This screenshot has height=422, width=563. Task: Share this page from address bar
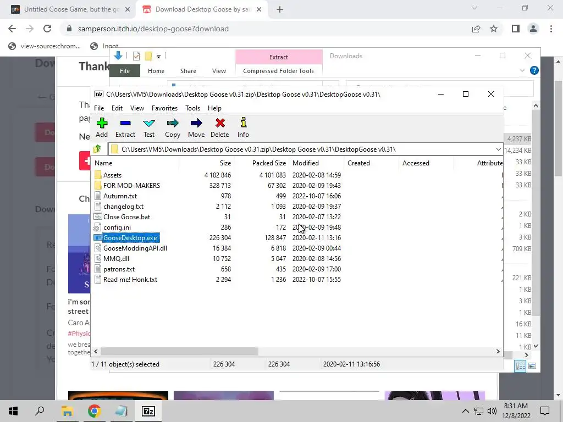pos(476,29)
